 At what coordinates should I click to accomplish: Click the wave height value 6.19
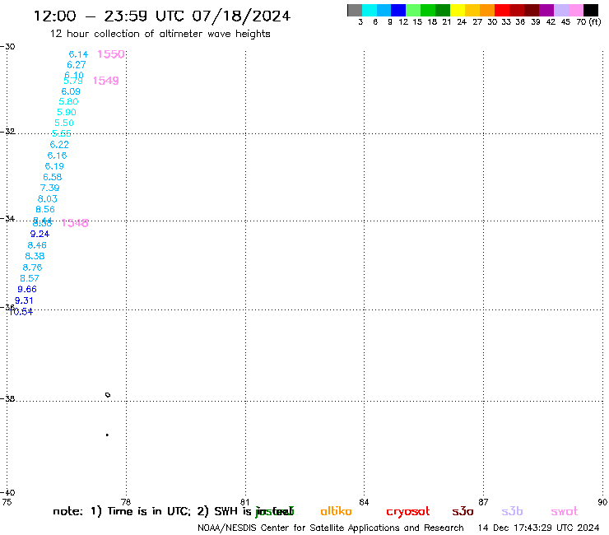[54, 166]
